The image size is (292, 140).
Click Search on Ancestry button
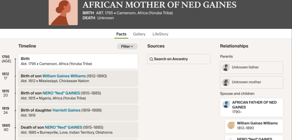pyautogui.click(x=179, y=59)
